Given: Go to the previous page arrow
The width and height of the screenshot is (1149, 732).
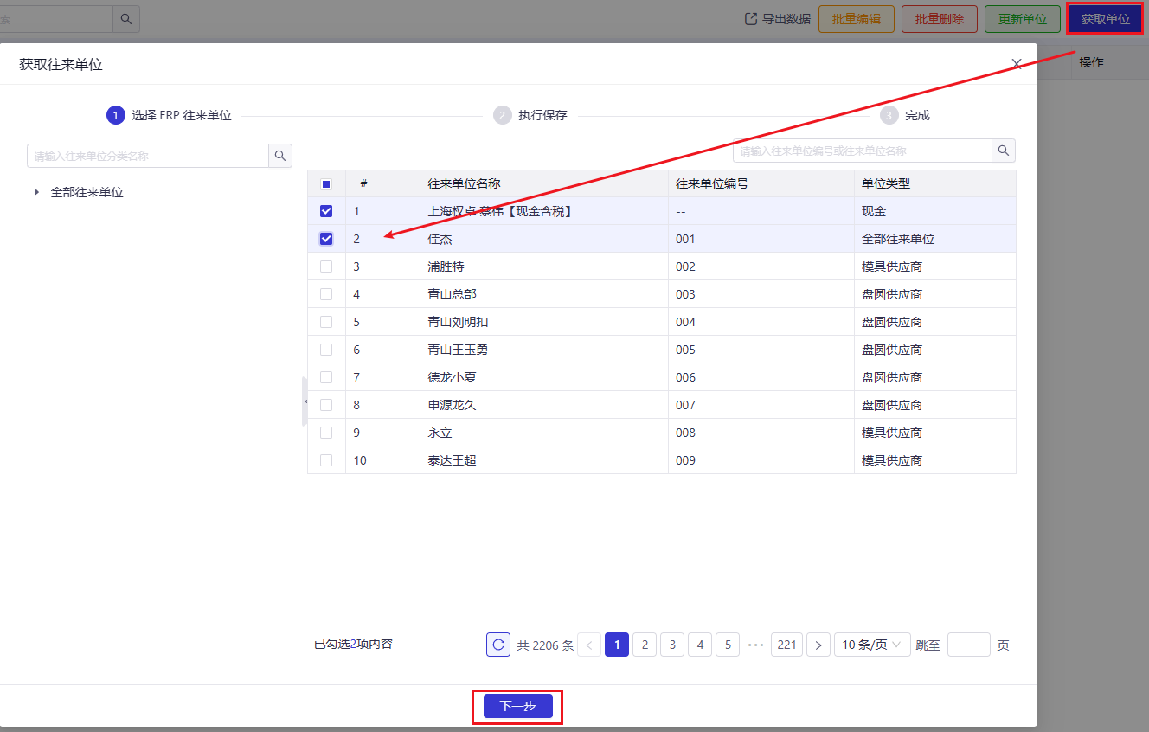Looking at the screenshot, I should click(589, 645).
